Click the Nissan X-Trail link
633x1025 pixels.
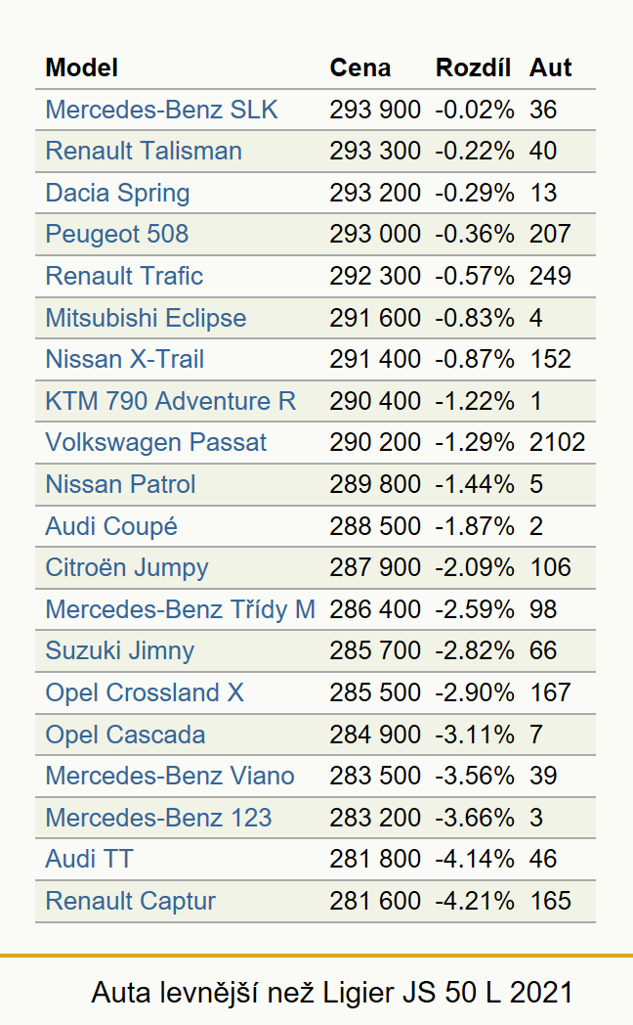[125, 359]
